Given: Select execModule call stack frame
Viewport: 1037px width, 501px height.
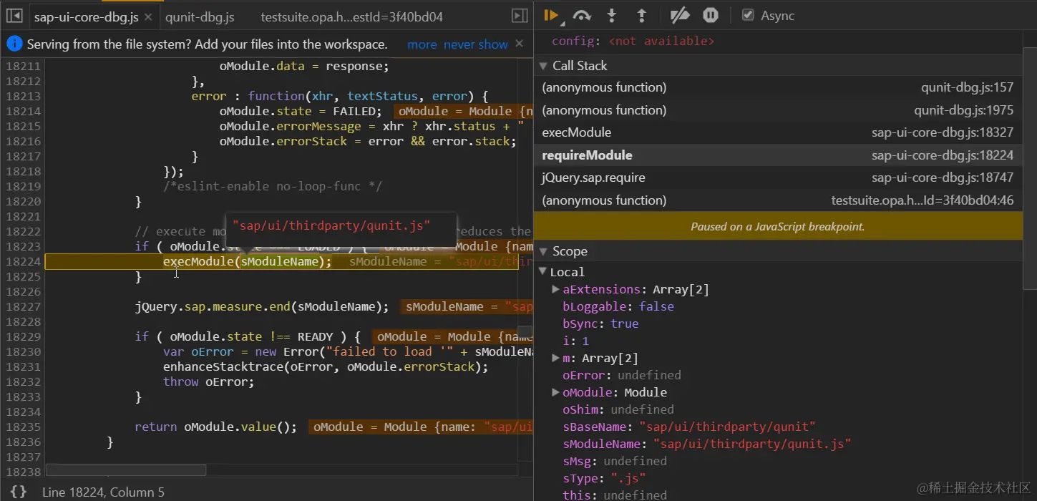Looking at the screenshot, I should [778, 132].
